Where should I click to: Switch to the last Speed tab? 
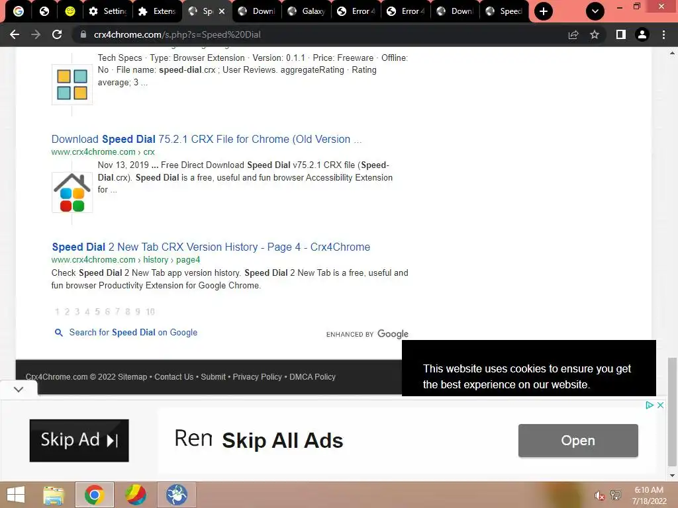tap(505, 11)
